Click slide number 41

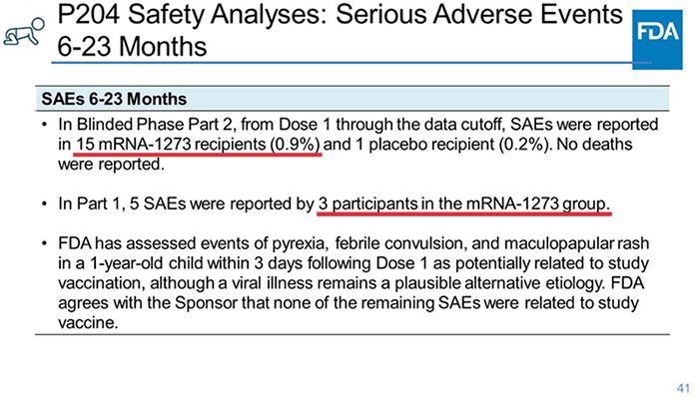pos(683,388)
